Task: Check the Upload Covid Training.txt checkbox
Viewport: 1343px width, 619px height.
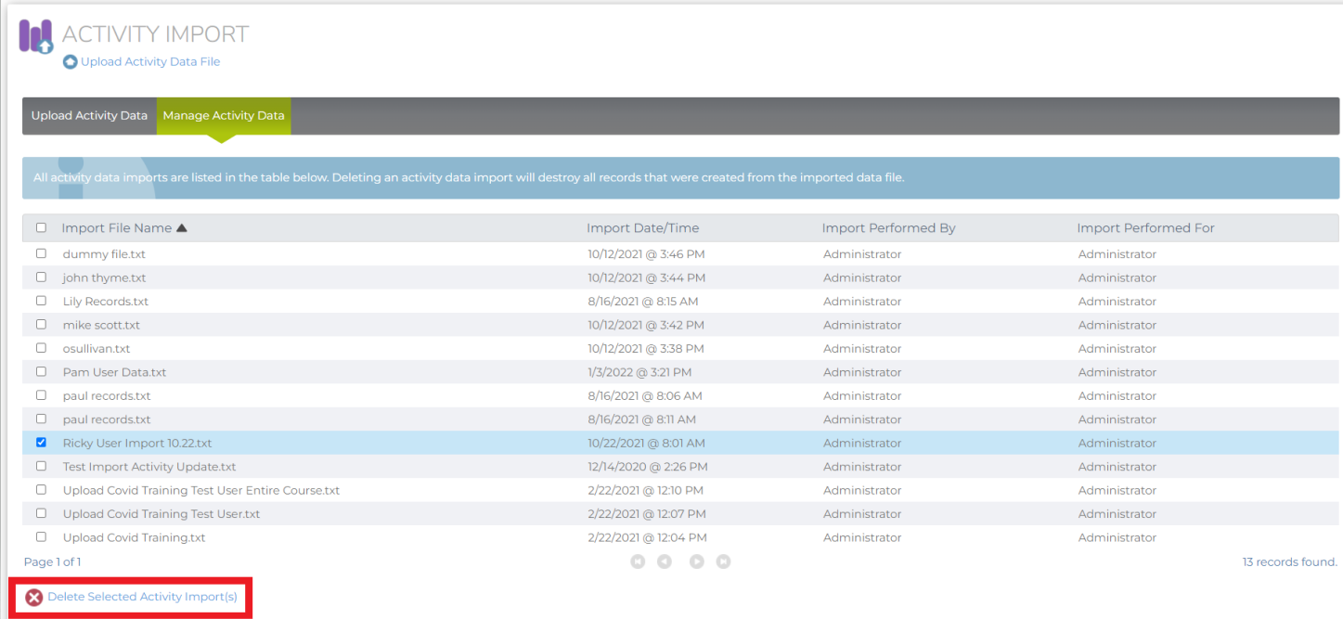Action: pos(41,536)
